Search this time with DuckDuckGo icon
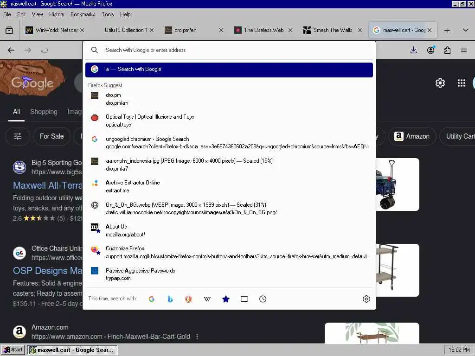 point(188,299)
